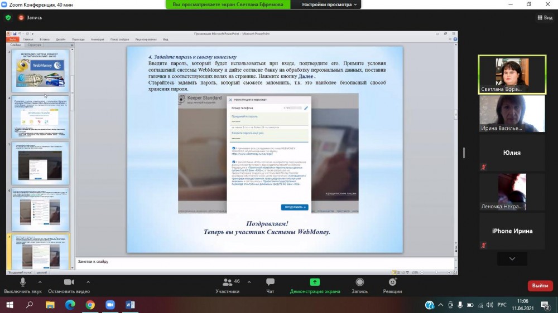Click the red 'Выйти' leave button

point(540,285)
